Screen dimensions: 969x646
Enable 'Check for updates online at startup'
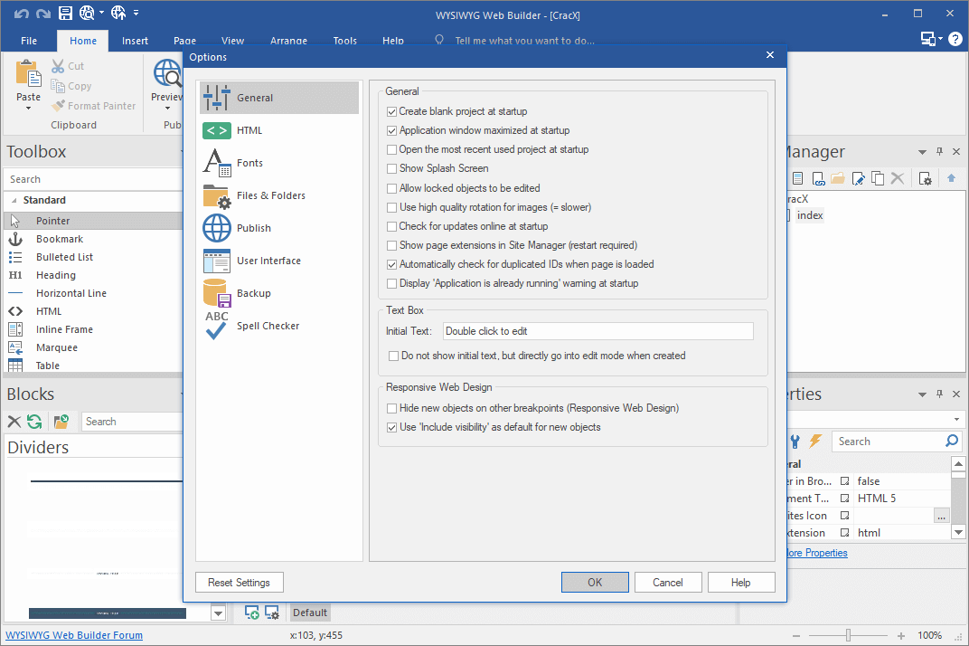tap(391, 226)
